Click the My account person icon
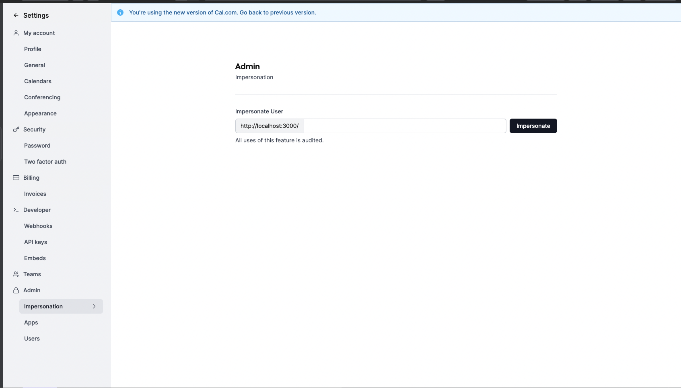681x388 pixels. pos(16,33)
